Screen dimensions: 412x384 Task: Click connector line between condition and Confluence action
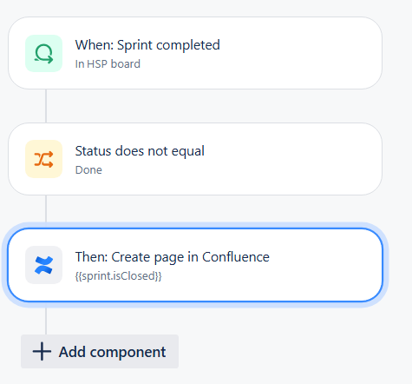pos(46,209)
